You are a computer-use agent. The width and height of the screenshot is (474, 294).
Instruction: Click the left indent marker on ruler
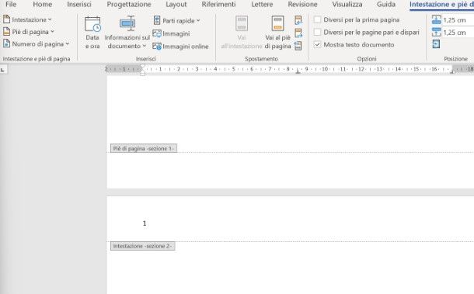(142, 74)
